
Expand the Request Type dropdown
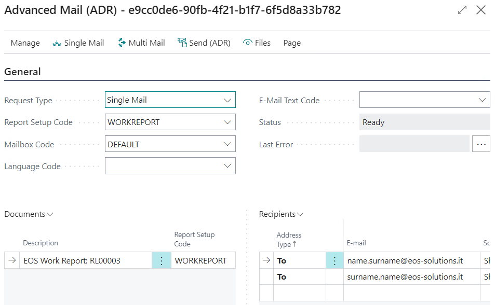click(x=228, y=100)
